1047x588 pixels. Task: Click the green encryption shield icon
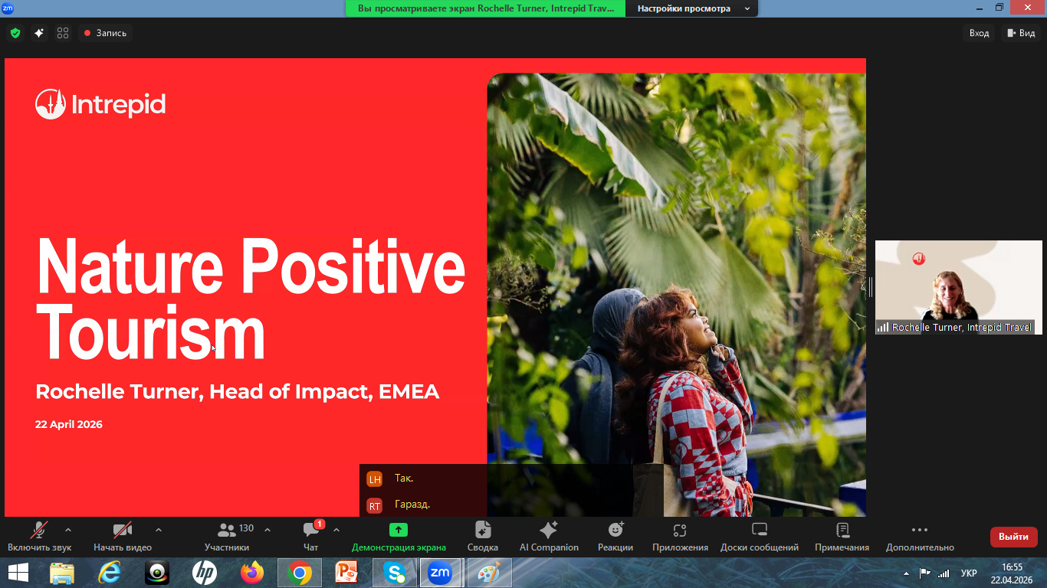click(15, 33)
